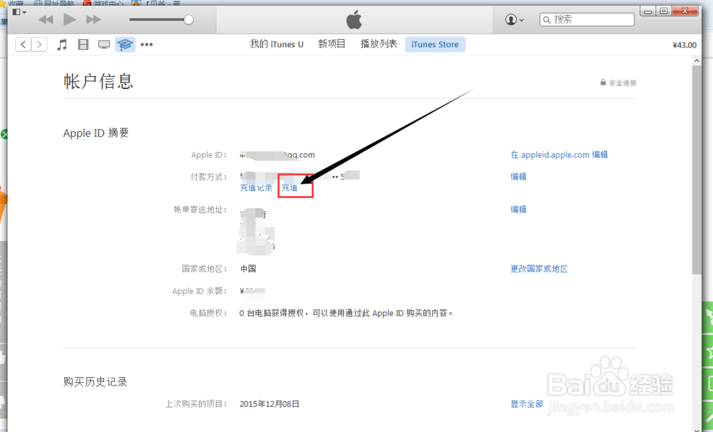713x432 pixels.
Task: Click the vertical scrollbar thumb
Action: pos(697,170)
